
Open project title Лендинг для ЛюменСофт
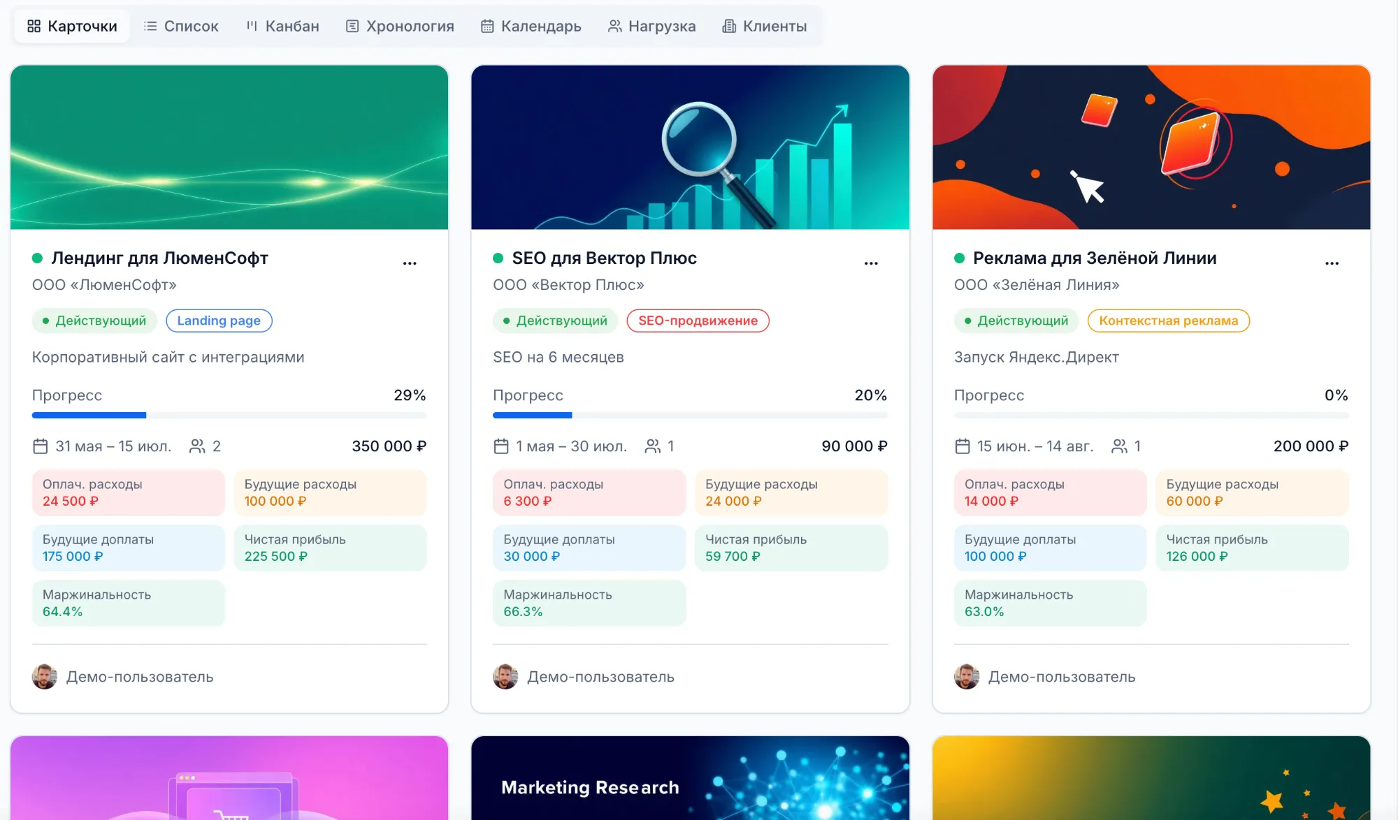click(160, 258)
